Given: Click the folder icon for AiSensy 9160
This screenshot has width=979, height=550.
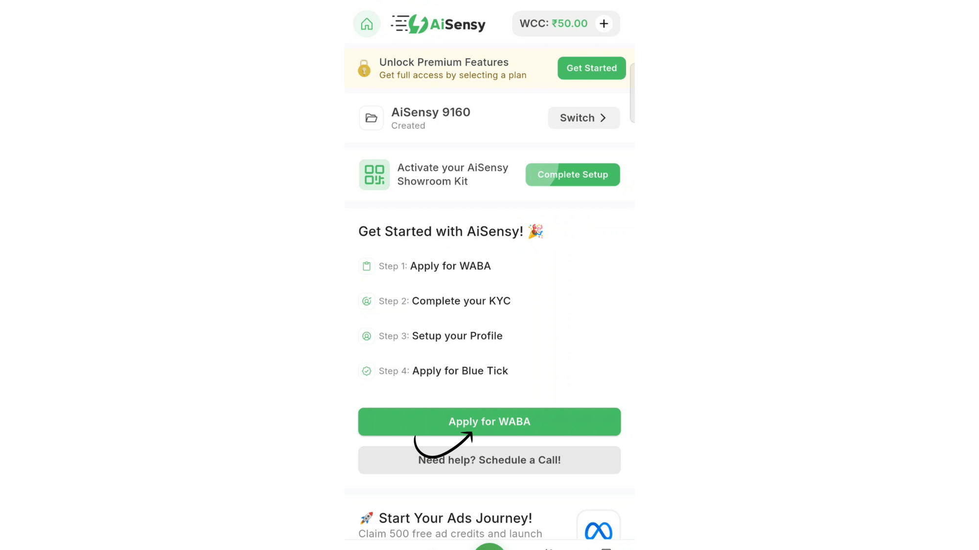Looking at the screenshot, I should tap(371, 118).
